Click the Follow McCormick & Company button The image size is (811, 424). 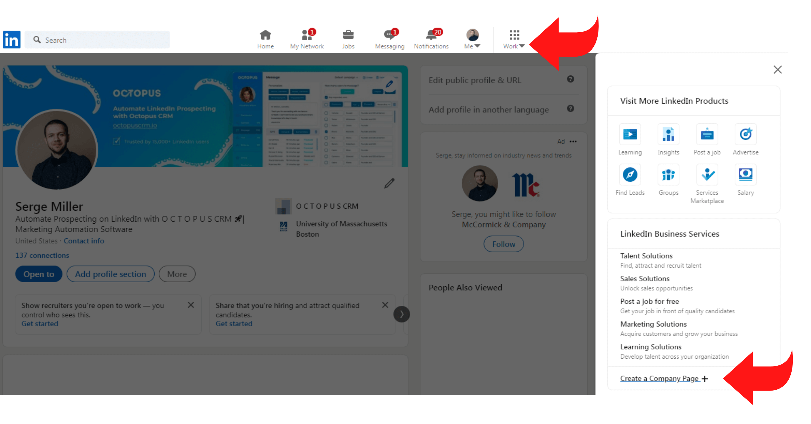click(503, 244)
